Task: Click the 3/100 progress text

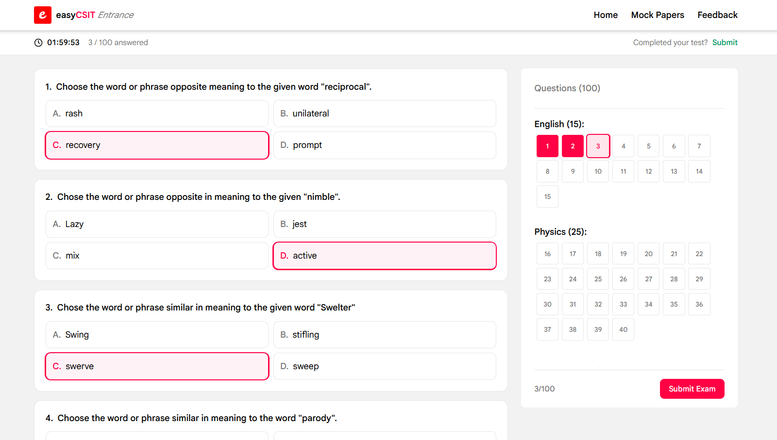Action: click(x=544, y=389)
